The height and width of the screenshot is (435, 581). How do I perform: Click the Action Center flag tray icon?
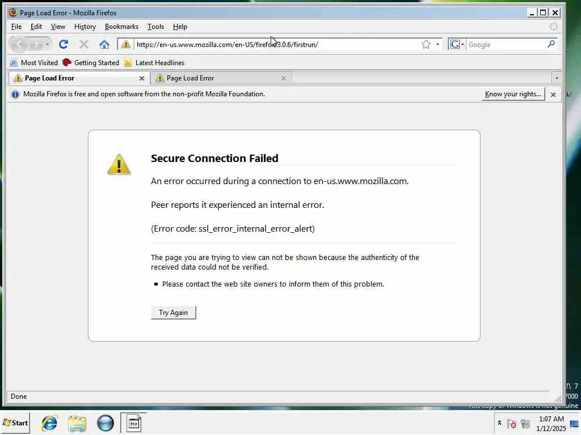pyautogui.click(x=512, y=424)
